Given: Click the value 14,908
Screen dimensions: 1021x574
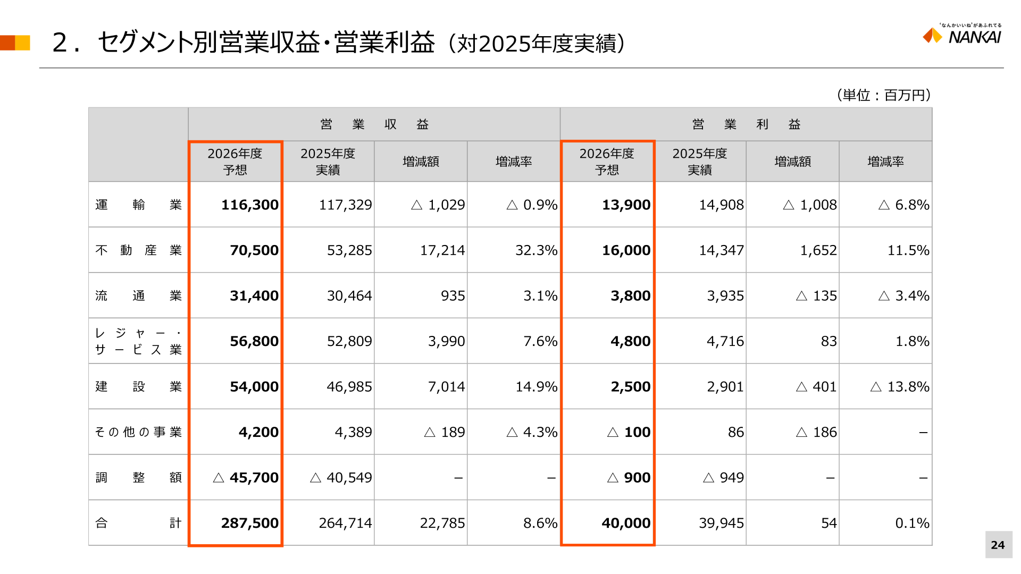Looking at the screenshot, I should [x=721, y=205].
